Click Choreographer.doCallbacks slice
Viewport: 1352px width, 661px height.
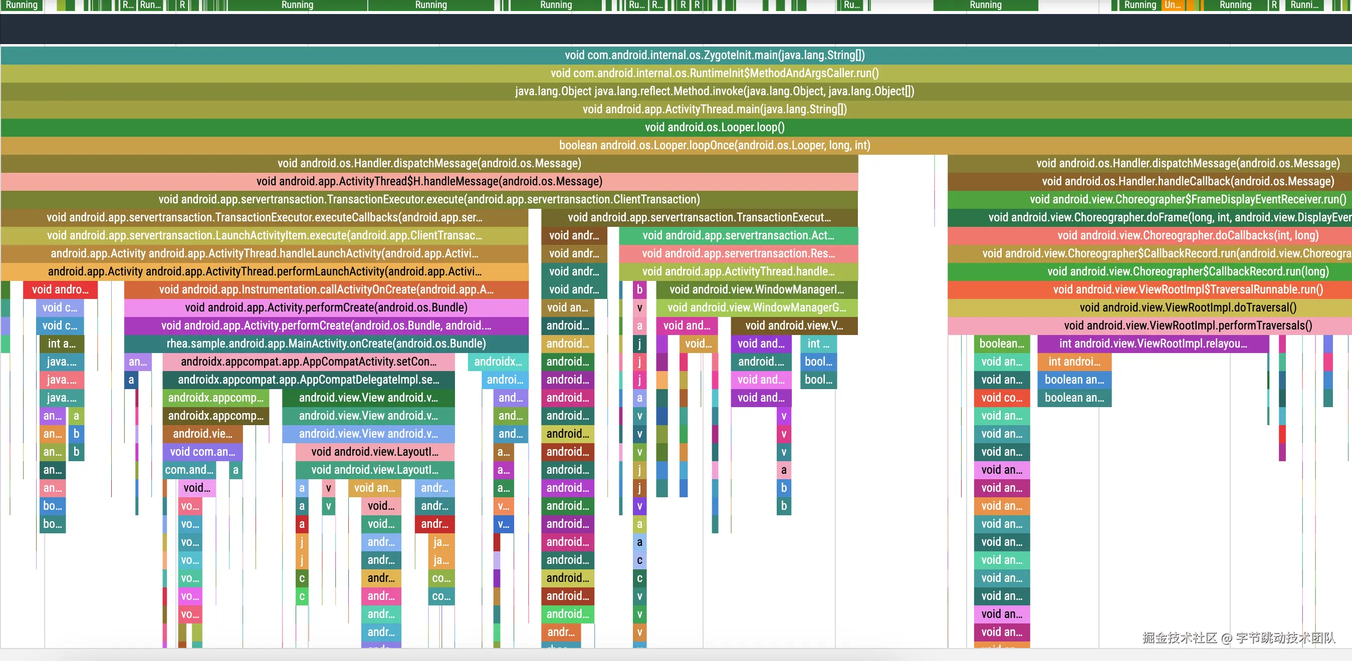(1187, 235)
